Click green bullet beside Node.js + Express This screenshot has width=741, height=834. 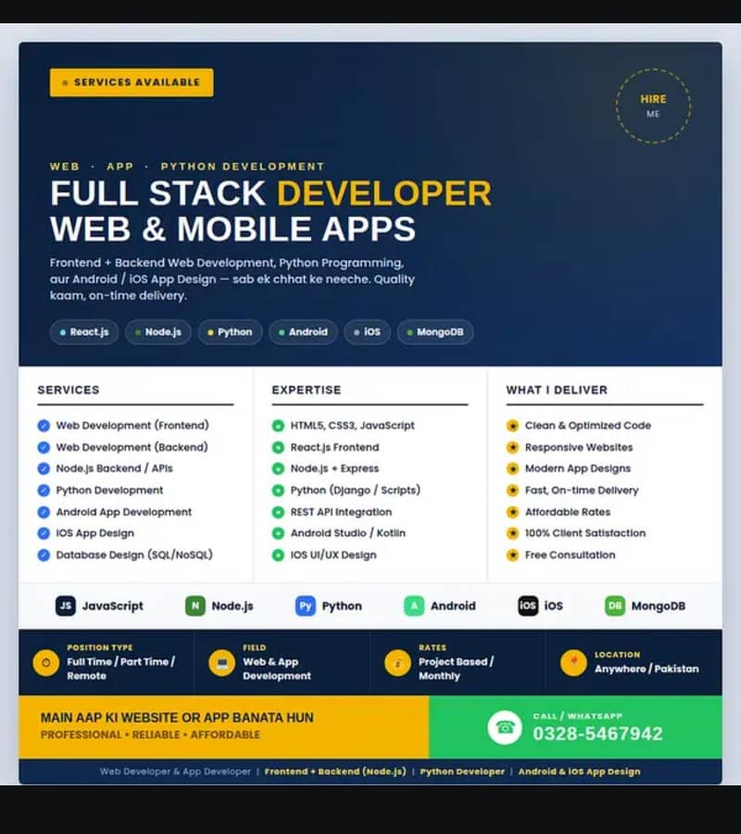278,468
